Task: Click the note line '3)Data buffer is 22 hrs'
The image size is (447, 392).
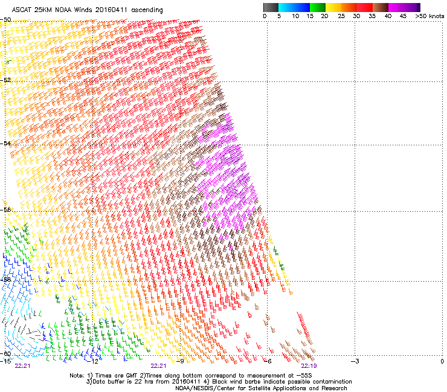Action: tap(219, 382)
